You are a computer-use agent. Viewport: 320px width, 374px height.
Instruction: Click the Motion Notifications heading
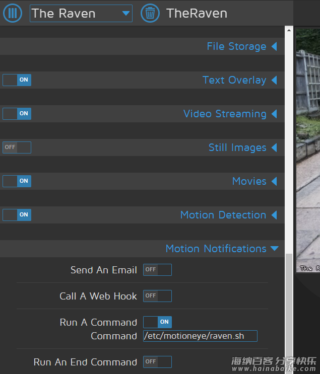[216, 249]
